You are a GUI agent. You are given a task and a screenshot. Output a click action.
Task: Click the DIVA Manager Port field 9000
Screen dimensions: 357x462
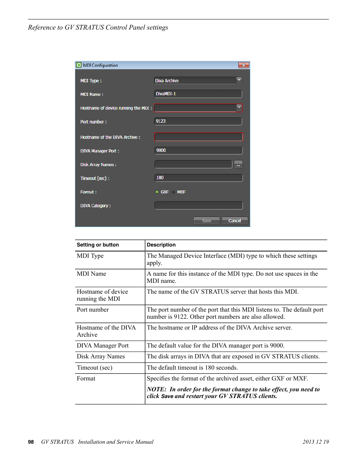198,150
